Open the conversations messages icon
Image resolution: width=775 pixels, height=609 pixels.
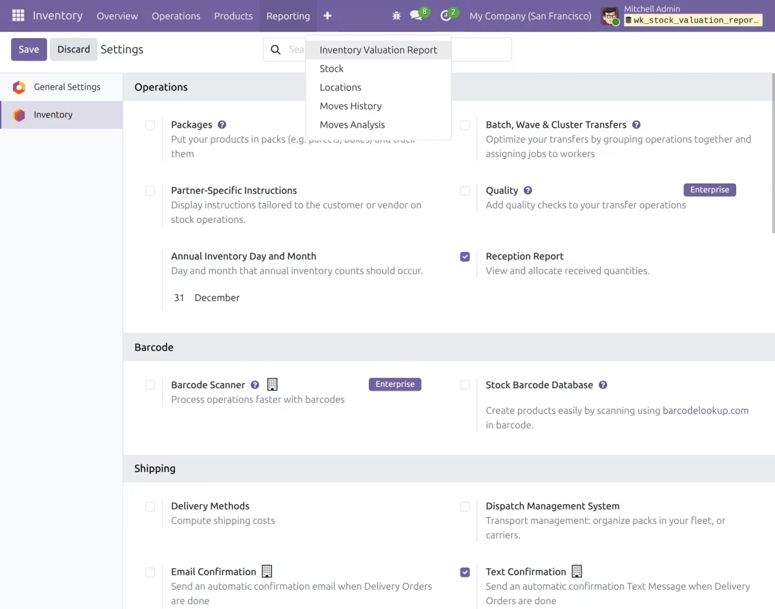click(416, 15)
